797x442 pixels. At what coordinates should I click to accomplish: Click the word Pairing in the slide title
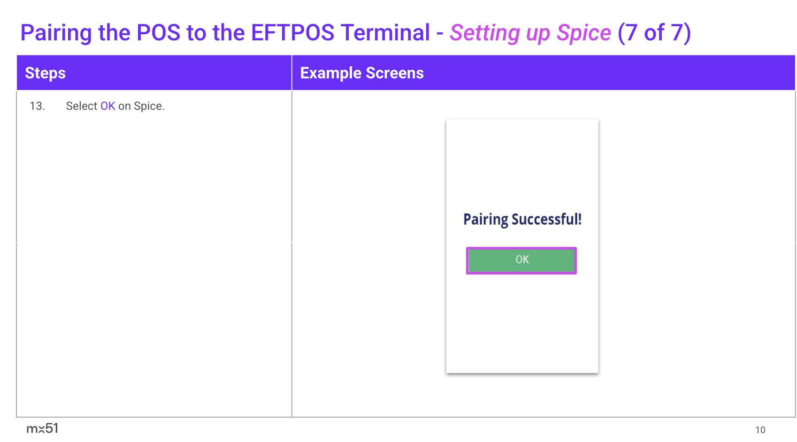tap(56, 33)
